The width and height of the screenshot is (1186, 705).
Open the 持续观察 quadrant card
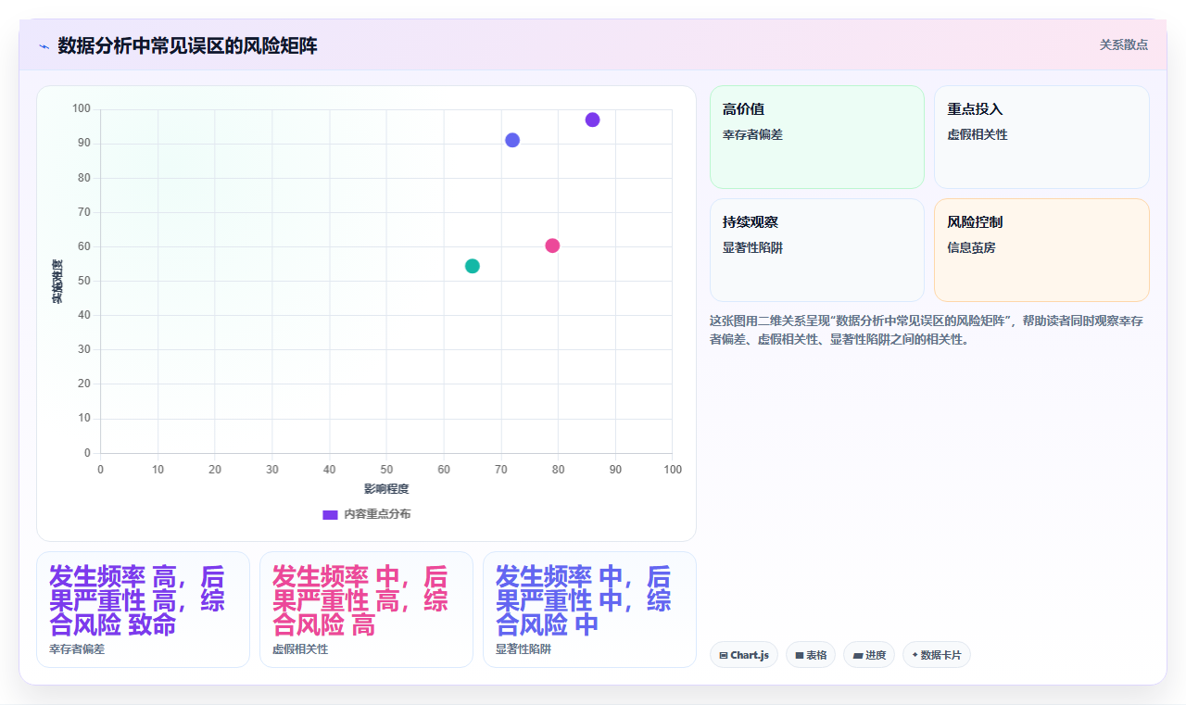(x=817, y=250)
